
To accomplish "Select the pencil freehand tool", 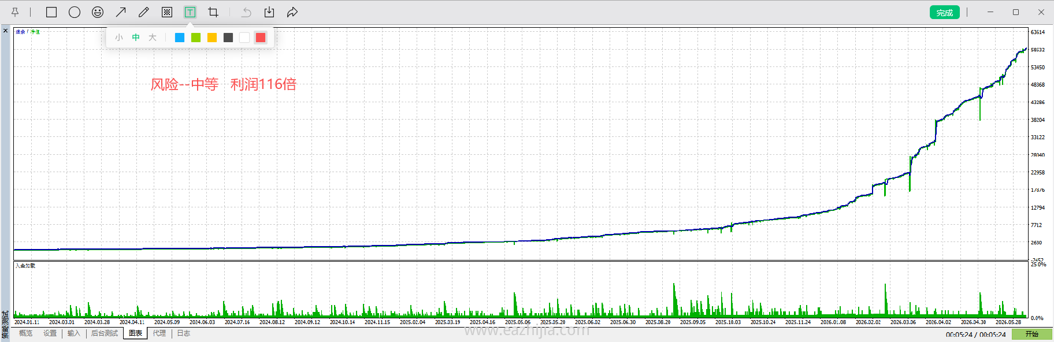I will 144,12.
